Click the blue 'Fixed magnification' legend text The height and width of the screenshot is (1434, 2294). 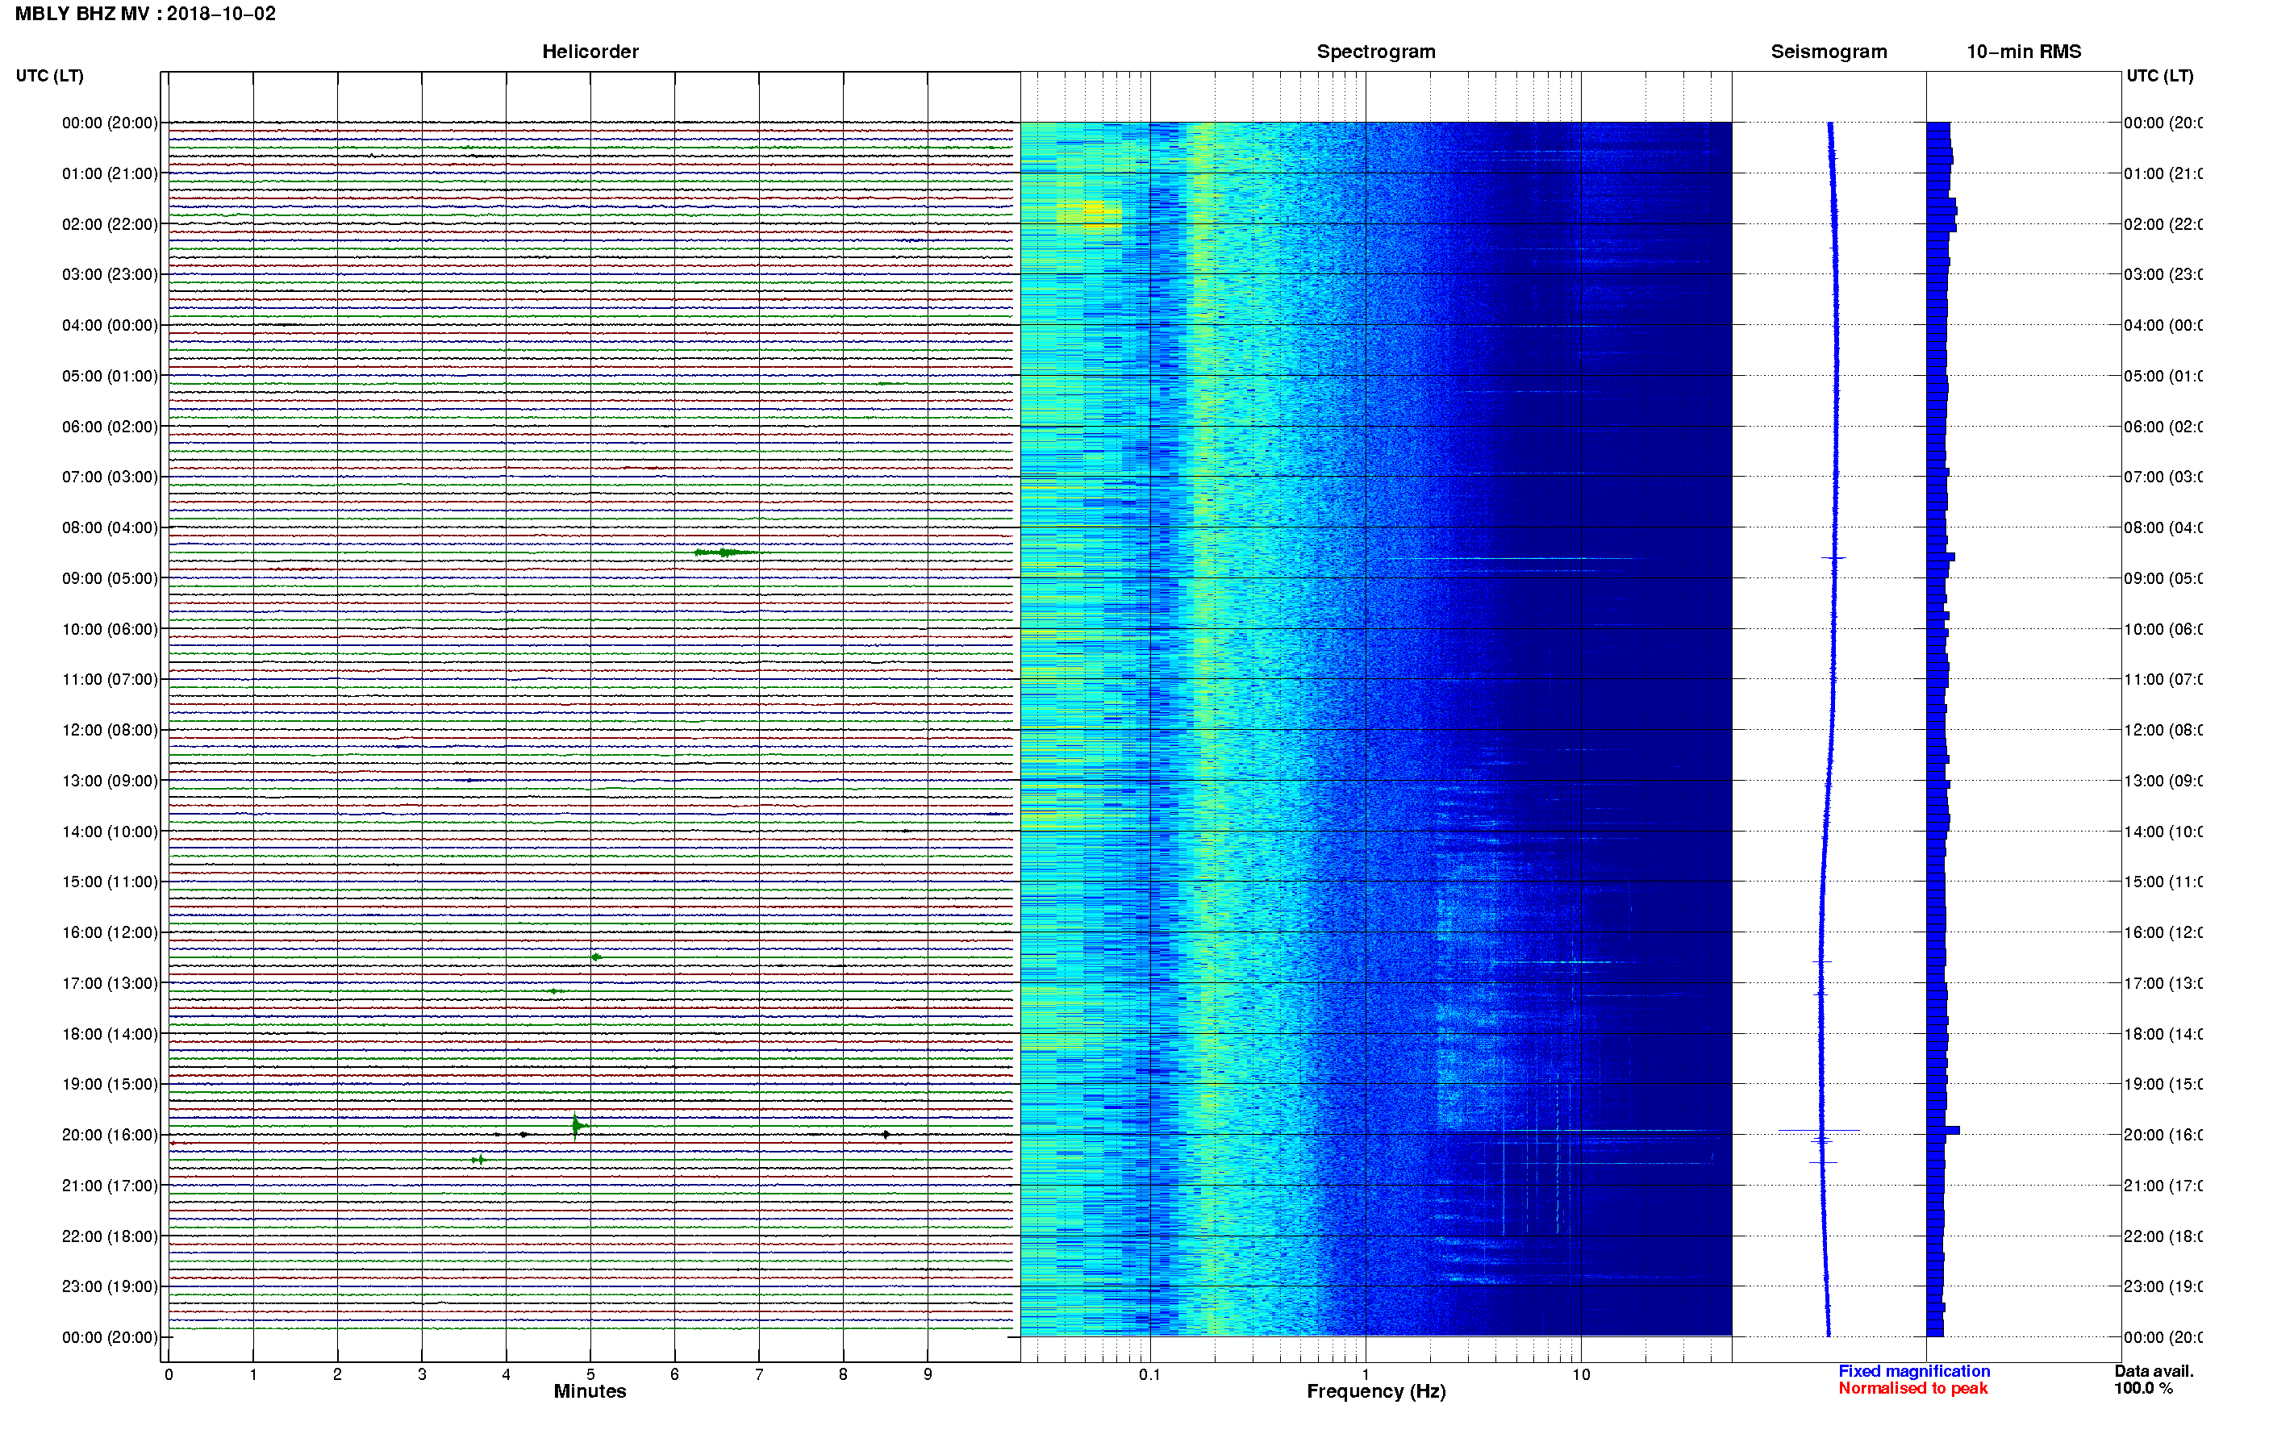tap(1914, 1371)
